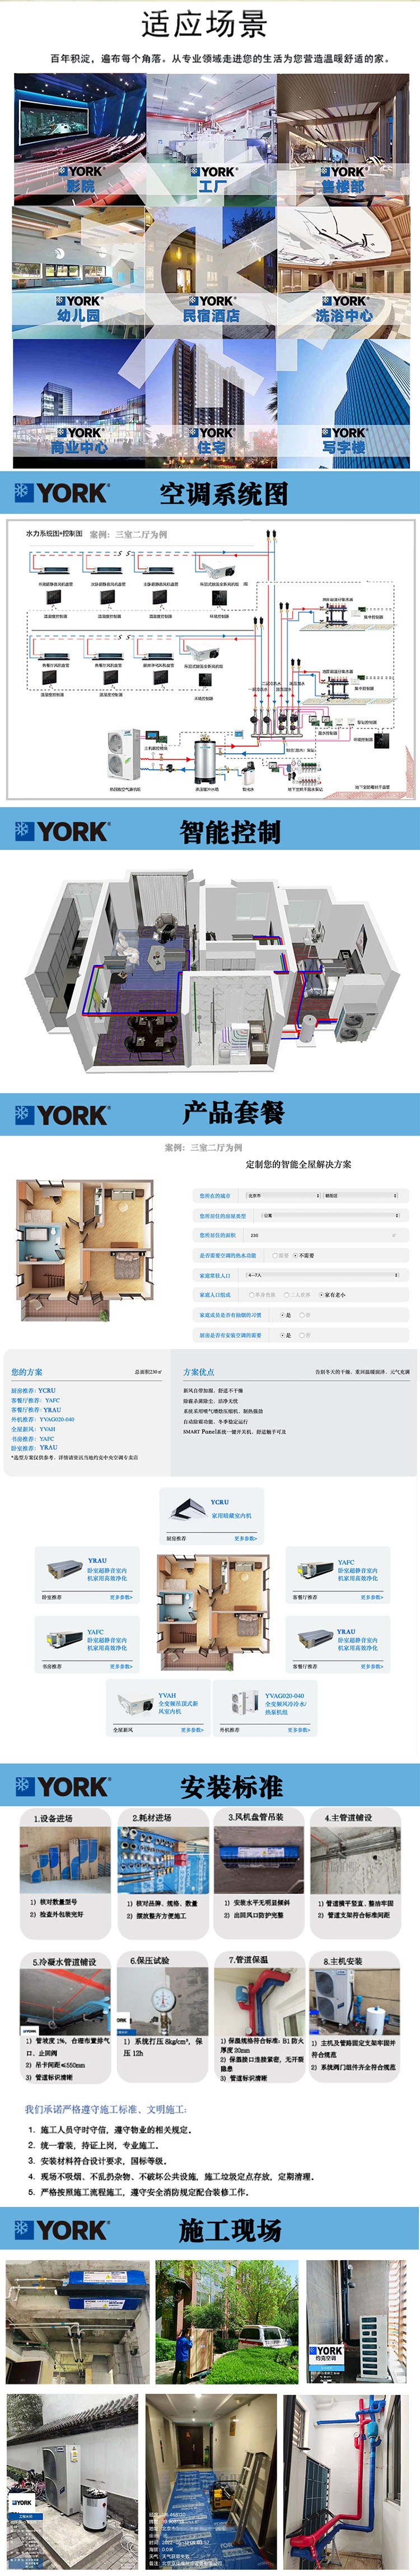The image size is (420, 2576).
Task: Open 更多参数 link on YVAG020-040 外机推荐 card
Action: (x=298, y=1729)
